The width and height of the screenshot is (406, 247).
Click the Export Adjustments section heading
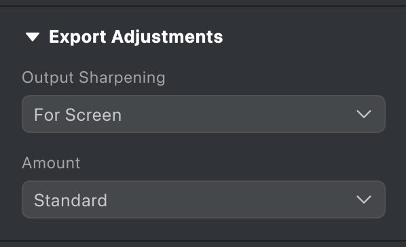click(136, 37)
